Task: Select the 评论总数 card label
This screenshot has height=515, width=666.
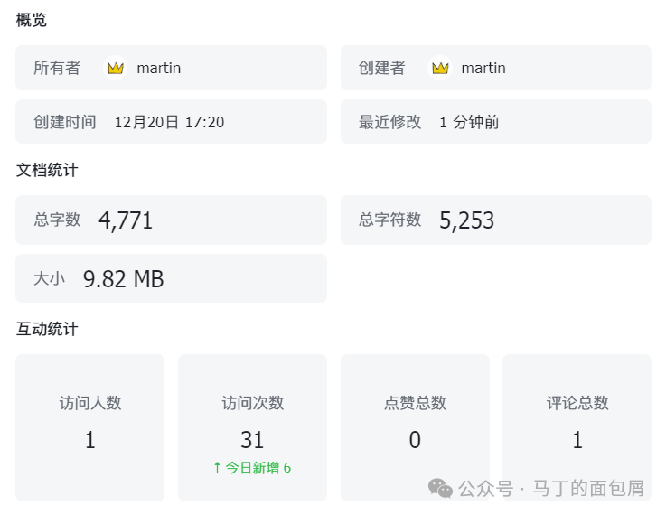Action: point(577,403)
